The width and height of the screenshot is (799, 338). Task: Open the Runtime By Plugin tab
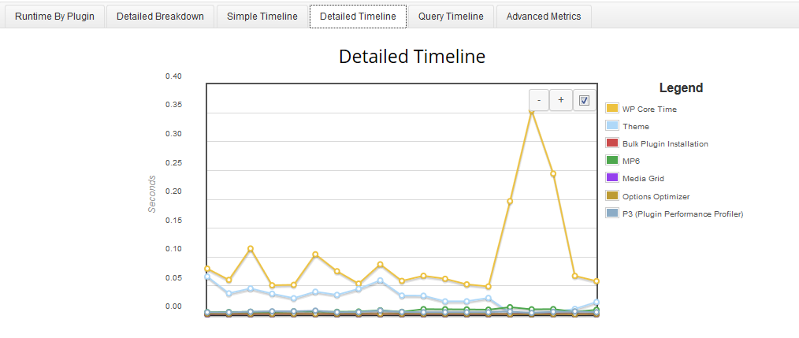54,17
